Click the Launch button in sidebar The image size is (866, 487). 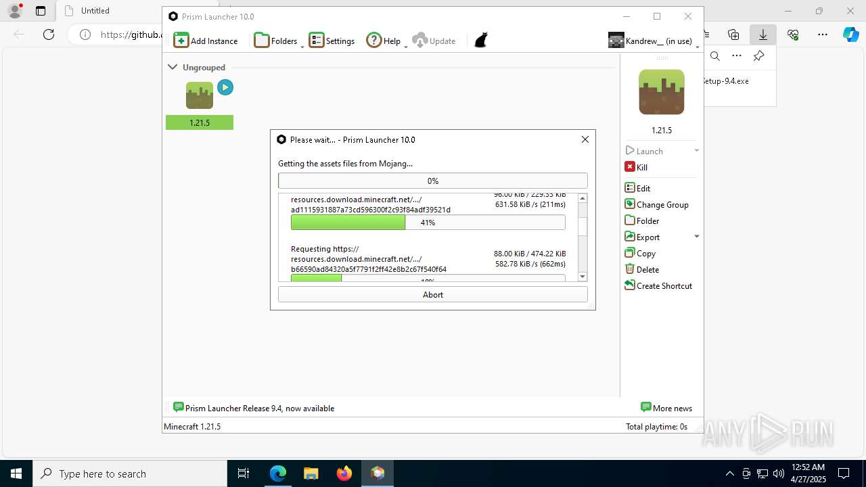[x=644, y=151]
